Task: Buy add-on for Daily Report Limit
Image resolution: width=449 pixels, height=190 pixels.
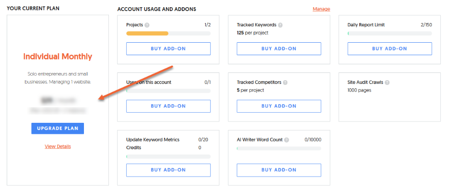Action: point(390,49)
